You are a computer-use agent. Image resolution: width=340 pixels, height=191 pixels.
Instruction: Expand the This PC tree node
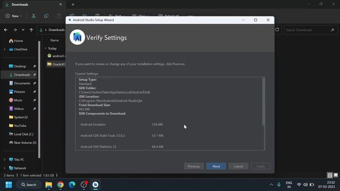[x=5, y=160]
